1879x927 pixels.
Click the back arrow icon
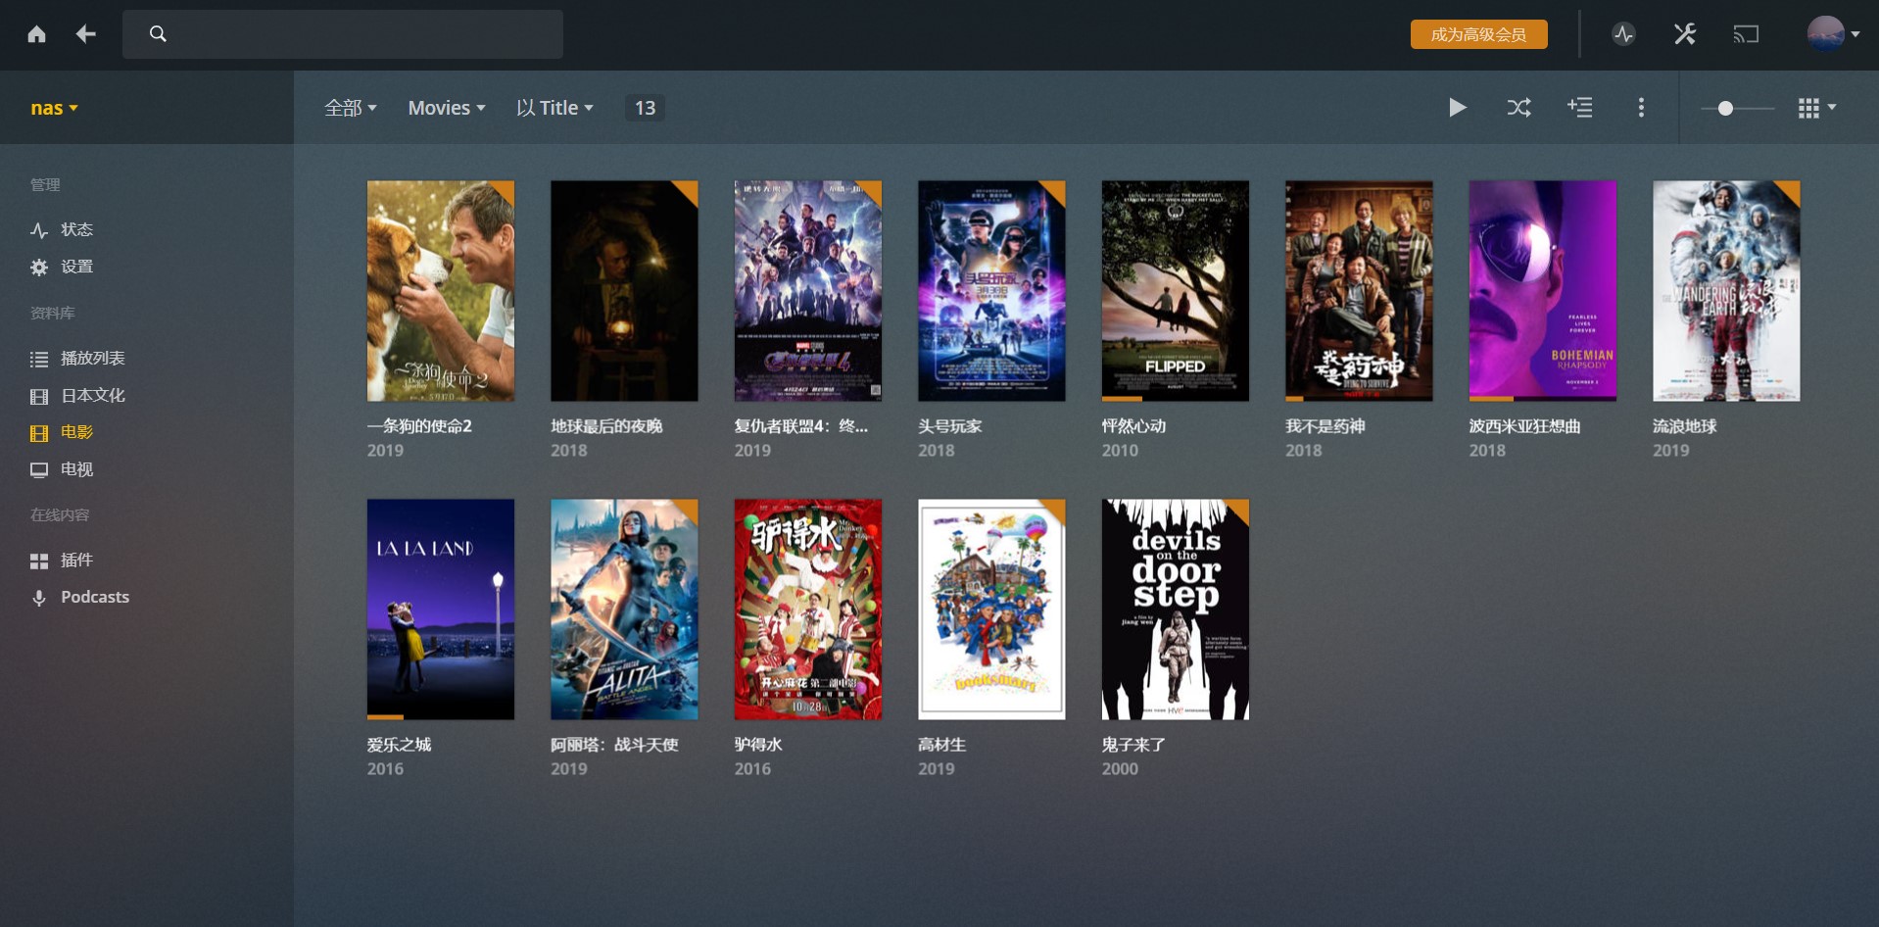click(x=86, y=34)
